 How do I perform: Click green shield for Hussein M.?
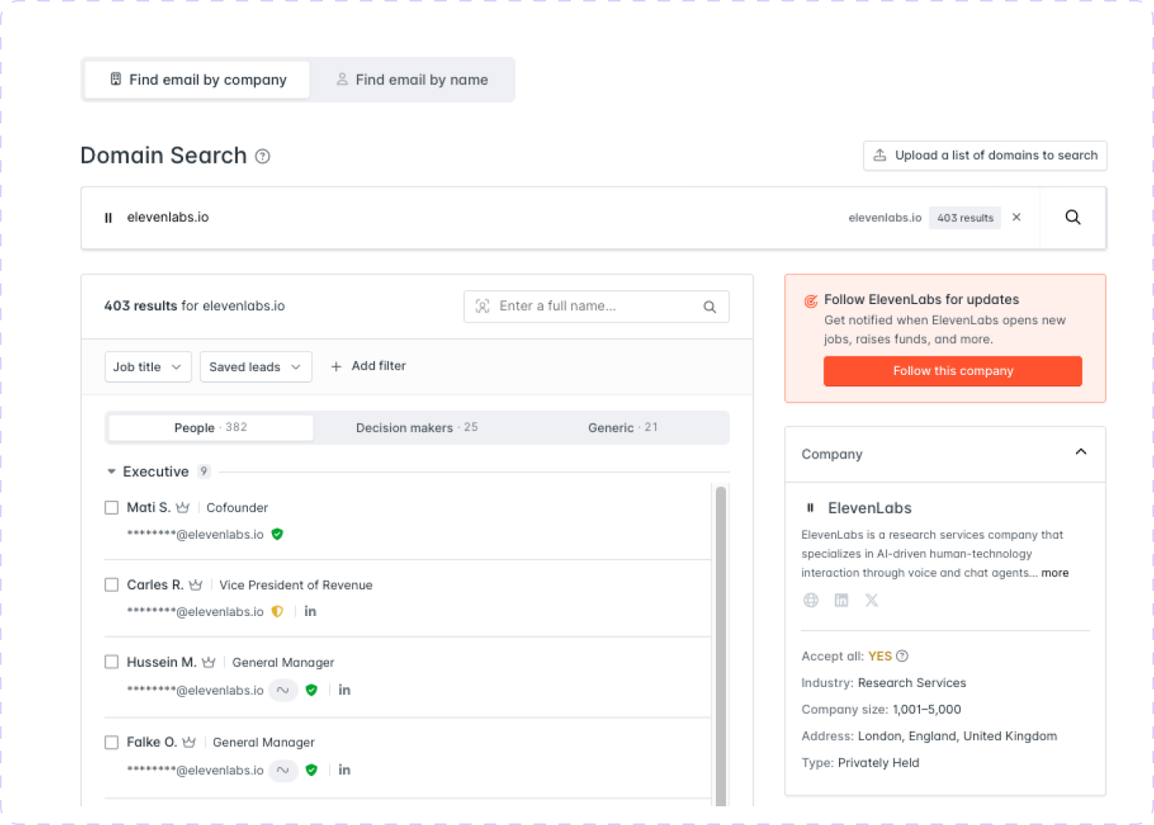tap(312, 690)
